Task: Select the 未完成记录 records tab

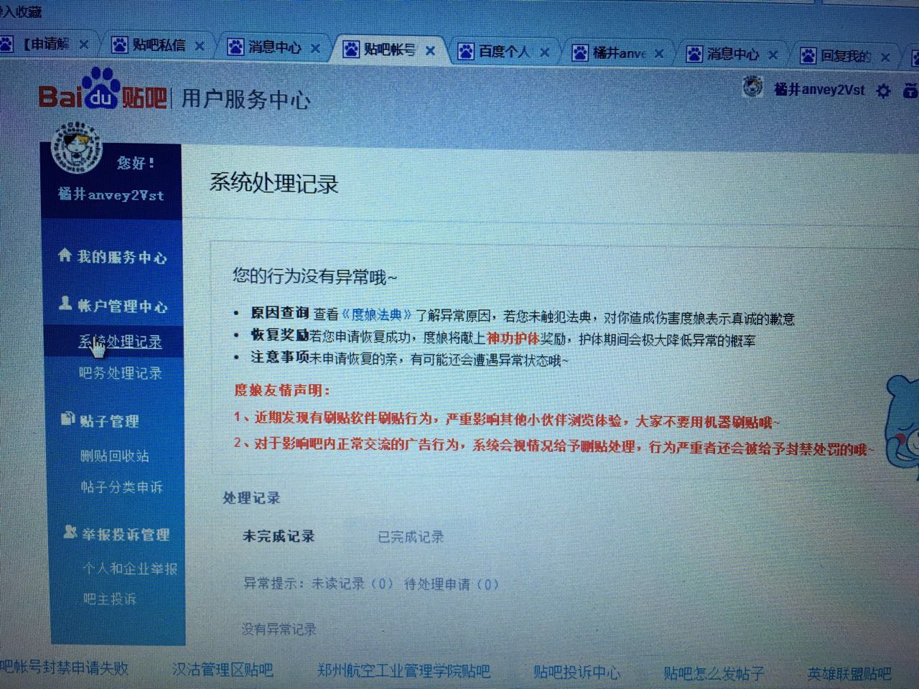Action: pos(279,536)
